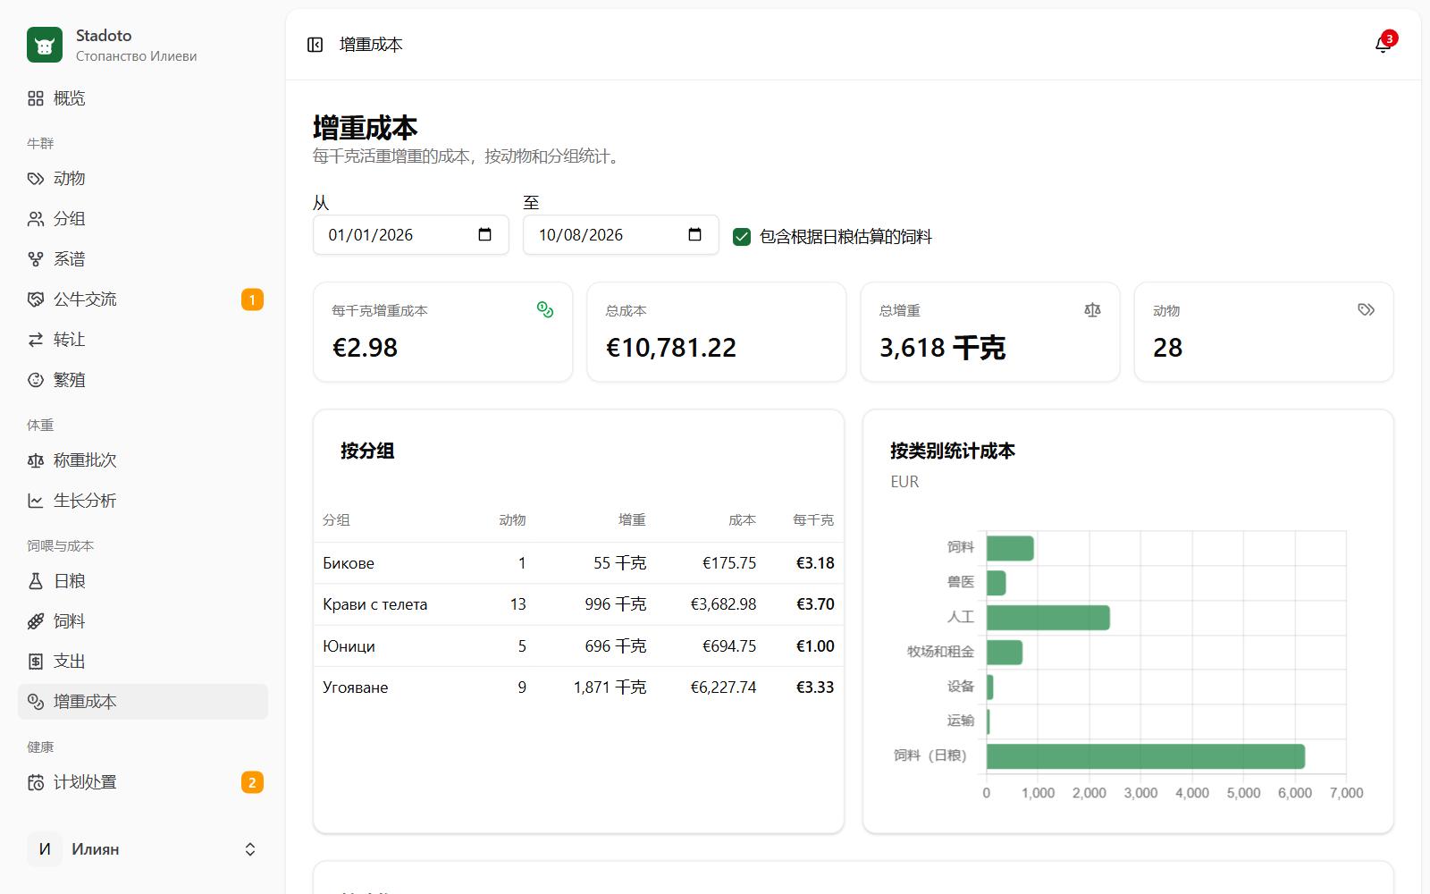
Task: Click the Юници group name
Action: point(349,646)
